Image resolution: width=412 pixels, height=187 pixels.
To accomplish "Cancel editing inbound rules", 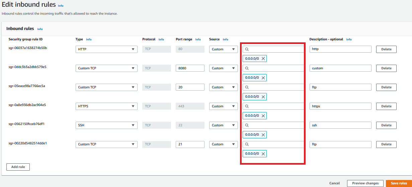I will tap(334, 183).
